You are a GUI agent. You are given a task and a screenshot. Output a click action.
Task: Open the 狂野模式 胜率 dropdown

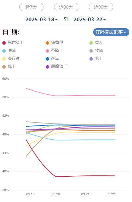pyautogui.click(x=111, y=32)
